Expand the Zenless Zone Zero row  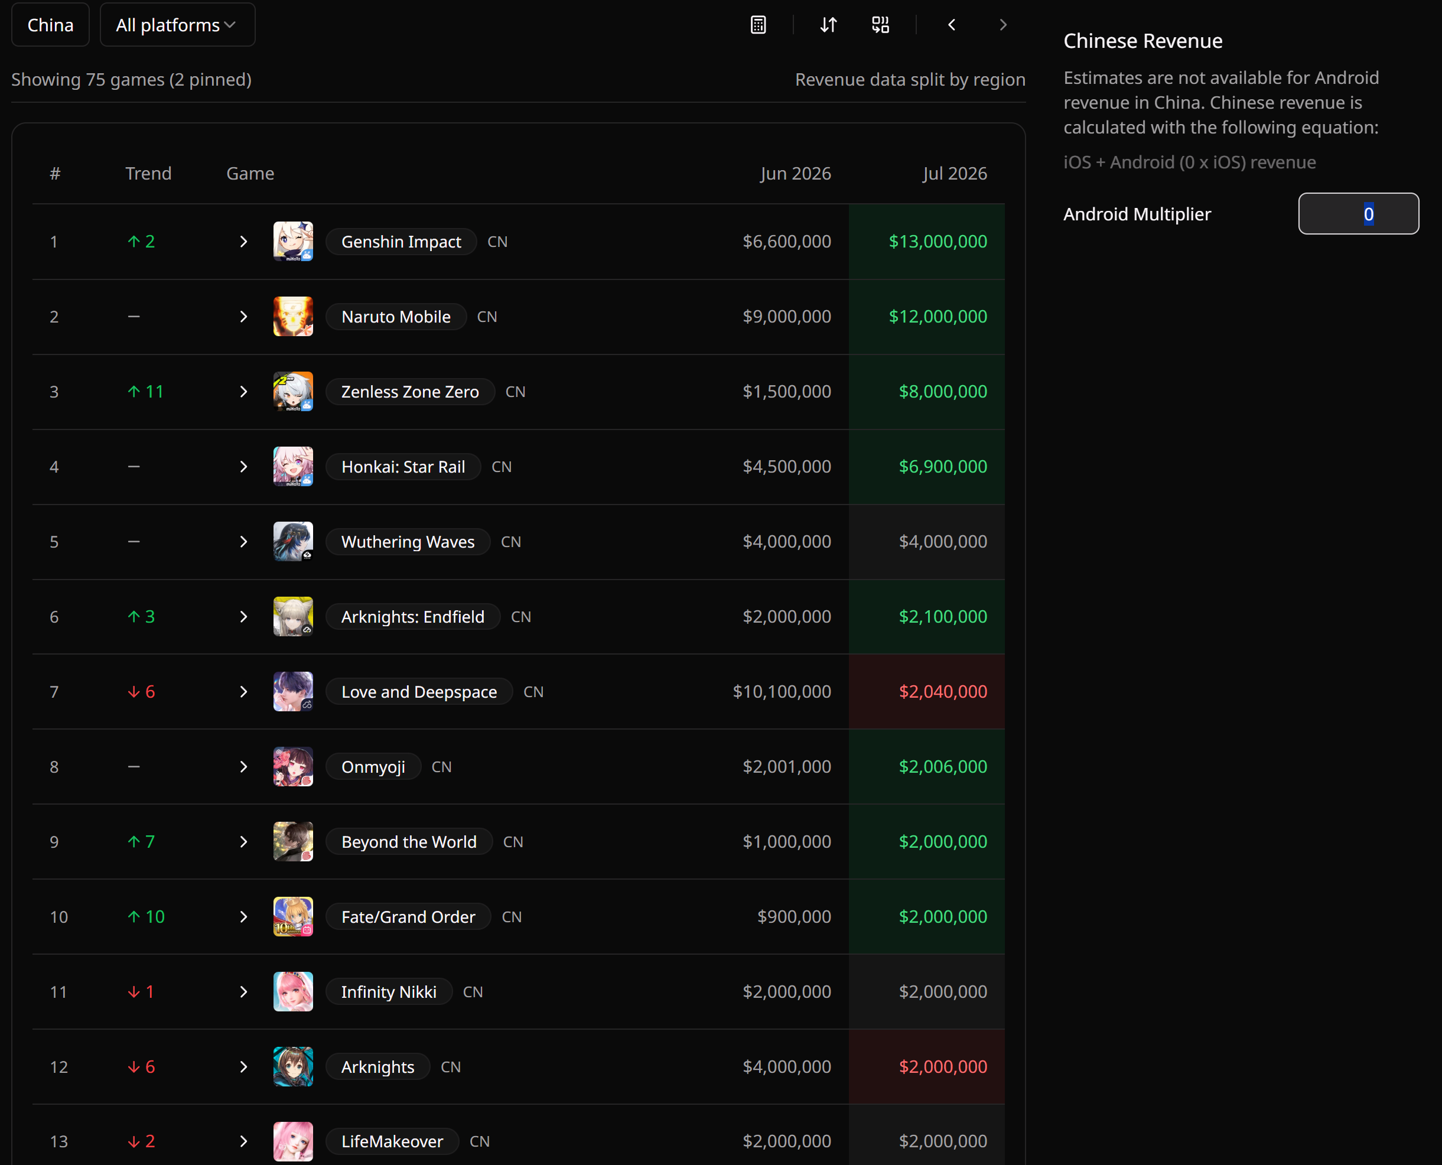tap(243, 391)
